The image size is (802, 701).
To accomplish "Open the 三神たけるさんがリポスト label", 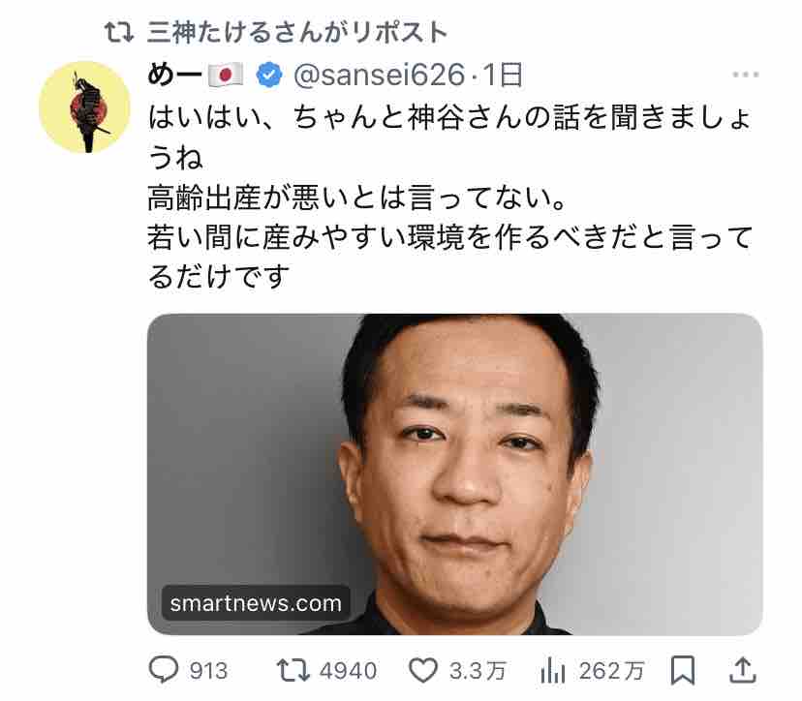I will pyautogui.click(x=297, y=32).
